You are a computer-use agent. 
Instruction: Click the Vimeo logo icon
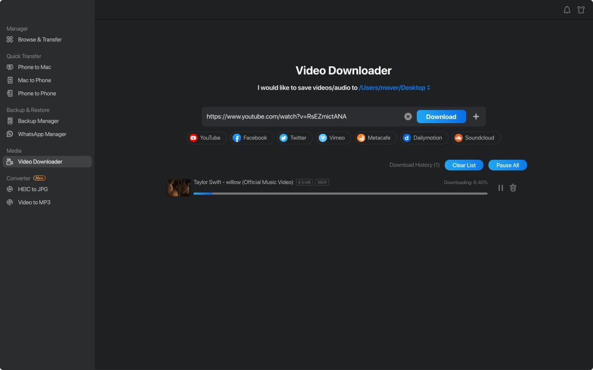323,138
